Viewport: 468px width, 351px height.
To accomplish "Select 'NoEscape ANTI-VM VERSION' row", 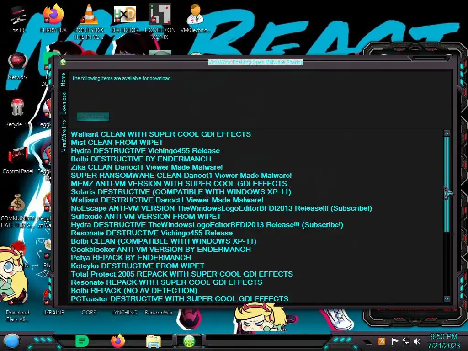I will [x=222, y=208].
